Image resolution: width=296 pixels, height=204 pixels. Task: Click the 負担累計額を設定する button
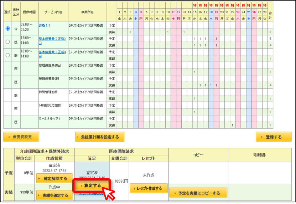point(100,137)
